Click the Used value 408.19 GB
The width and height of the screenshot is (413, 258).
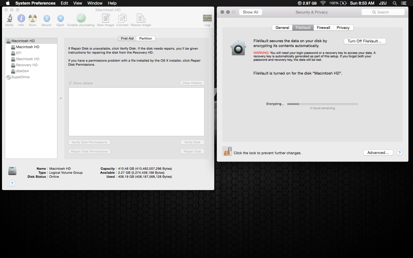coord(145,177)
